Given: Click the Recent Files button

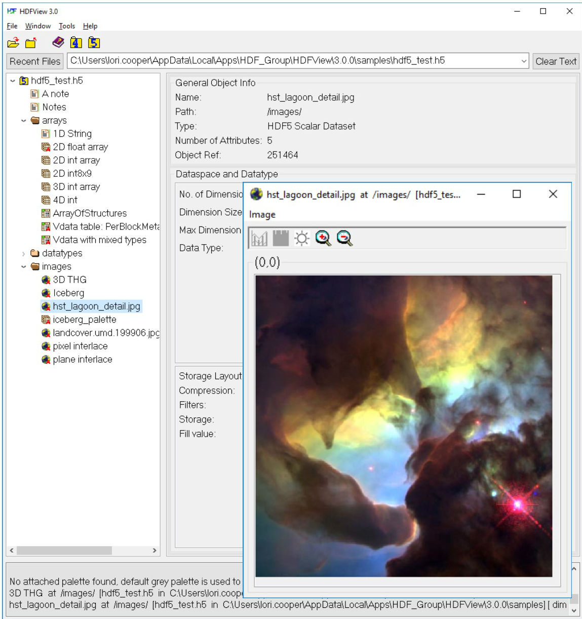Looking at the screenshot, I should 35,61.
